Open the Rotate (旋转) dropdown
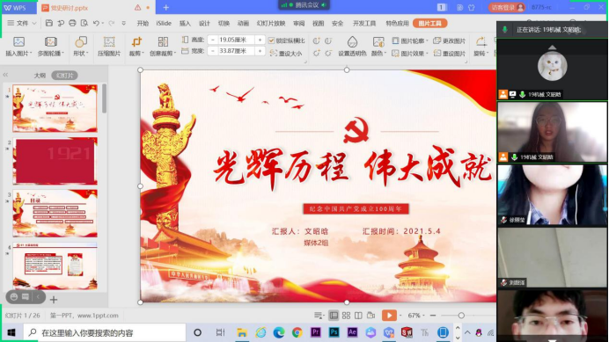The width and height of the screenshot is (609, 342). [481, 47]
